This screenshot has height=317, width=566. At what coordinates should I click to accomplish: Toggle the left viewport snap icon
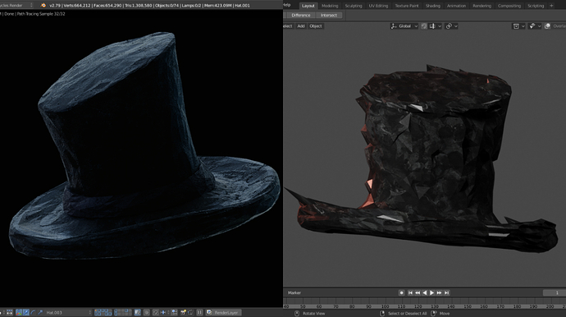tap(156, 312)
